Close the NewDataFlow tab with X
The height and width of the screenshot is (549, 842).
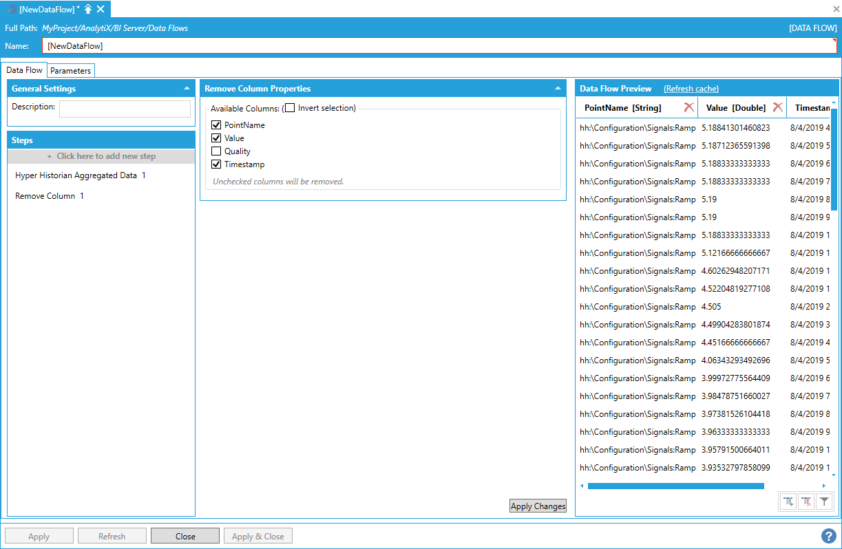click(101, 9)
